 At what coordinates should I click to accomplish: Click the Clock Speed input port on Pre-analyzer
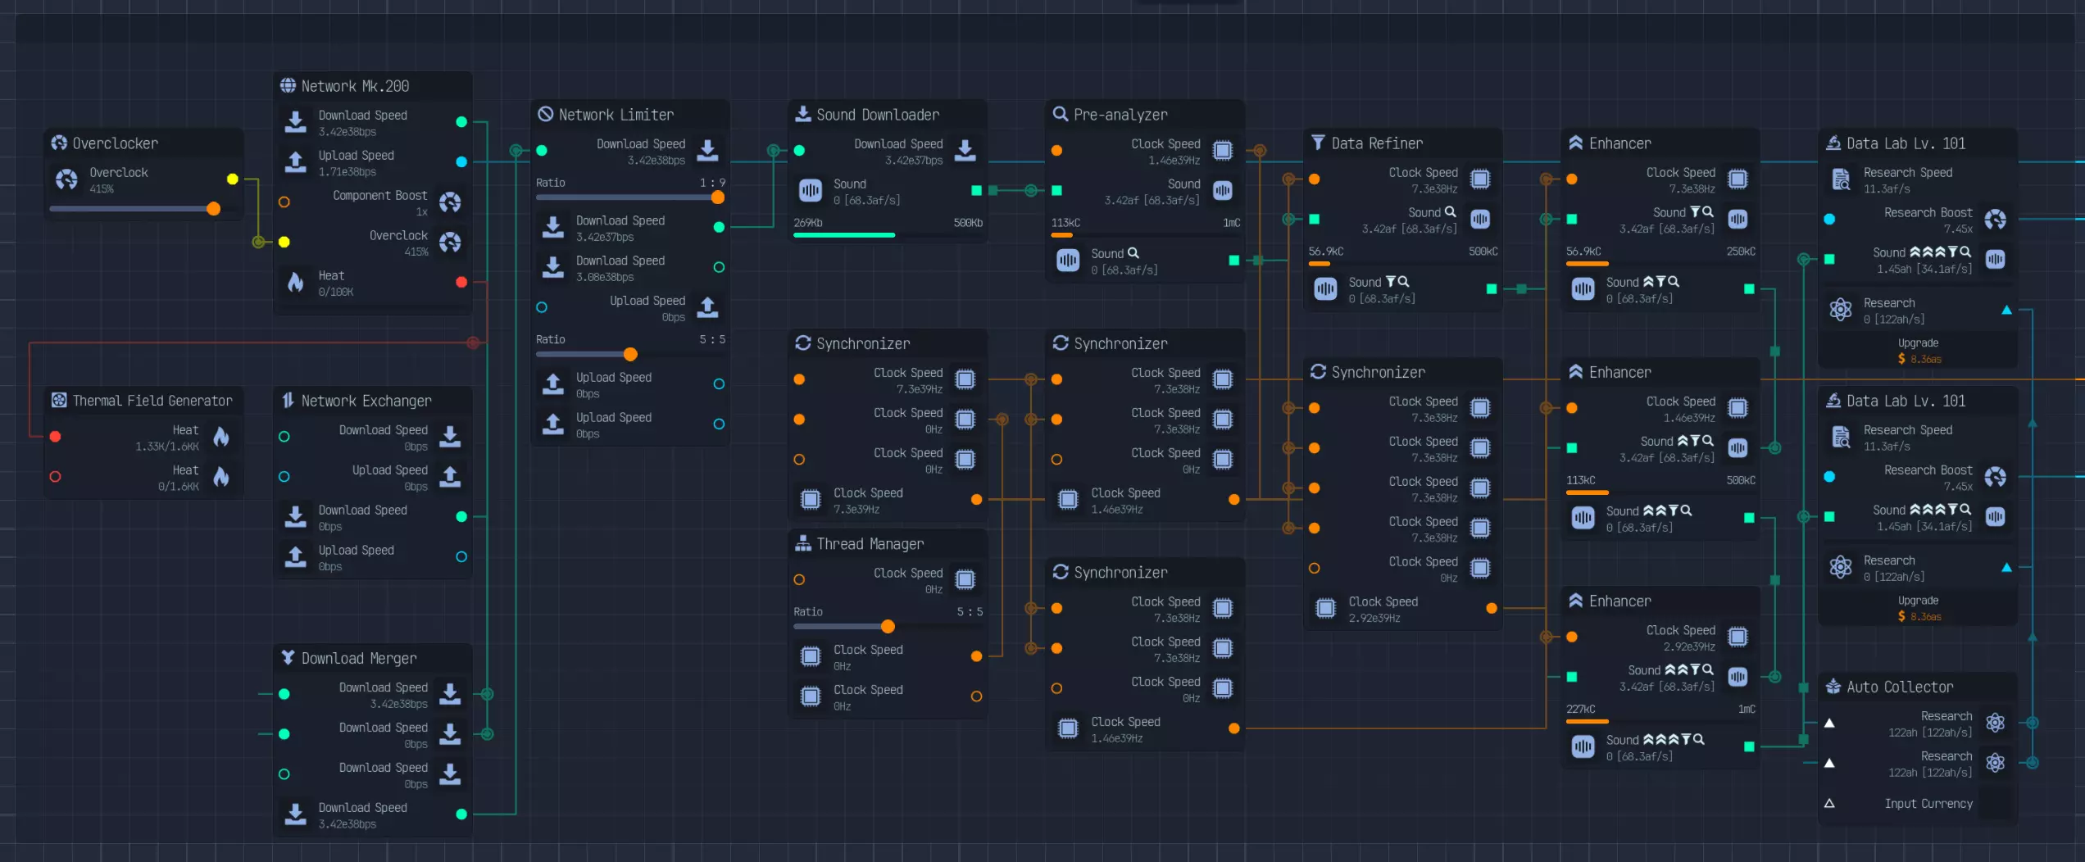pyautogui.click(x=1057, y=151)
